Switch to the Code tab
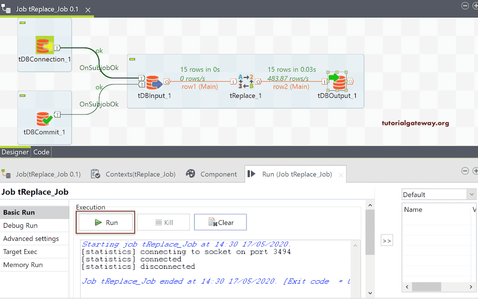Viewport: 478px width, 299px height. 41,152
